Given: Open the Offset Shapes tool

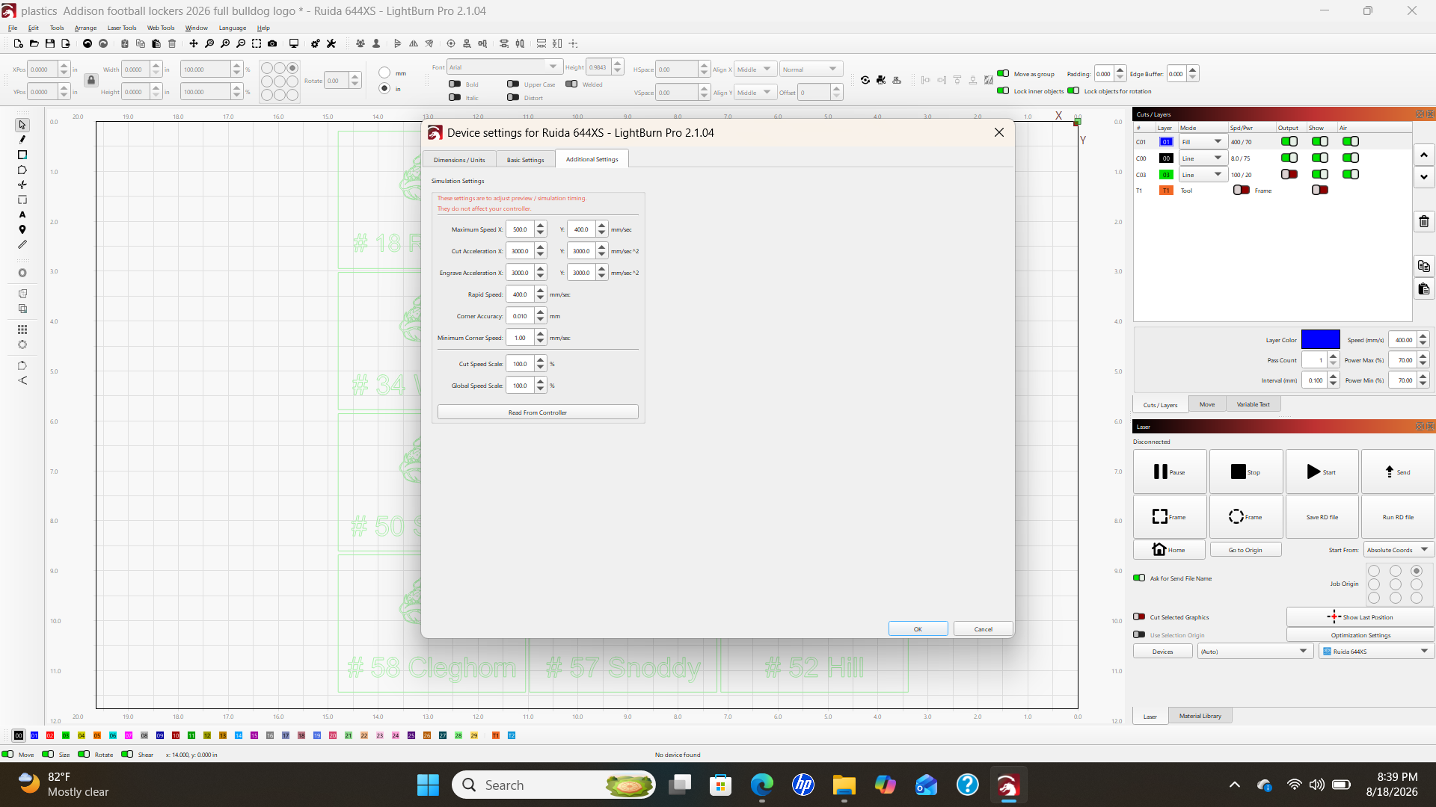Looking at the screenshot, I should click(x=22, y=273).
